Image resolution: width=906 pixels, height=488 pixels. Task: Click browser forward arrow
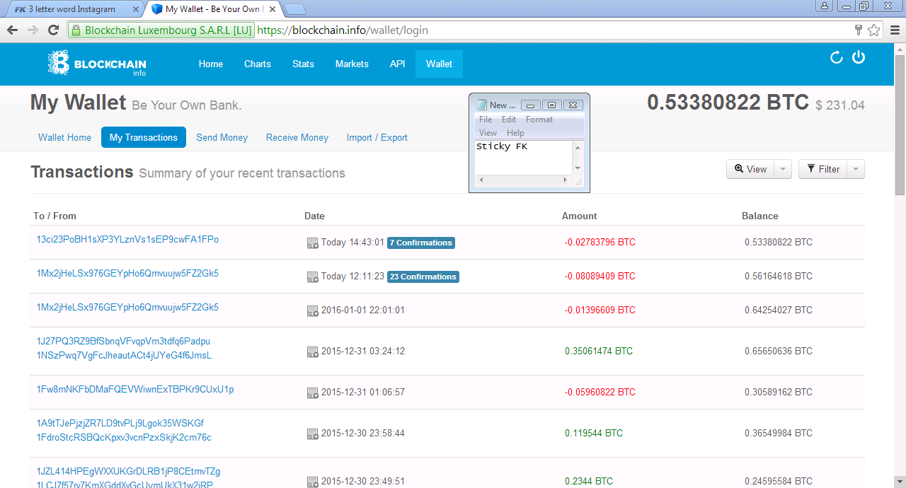click(x=33, y=30)
